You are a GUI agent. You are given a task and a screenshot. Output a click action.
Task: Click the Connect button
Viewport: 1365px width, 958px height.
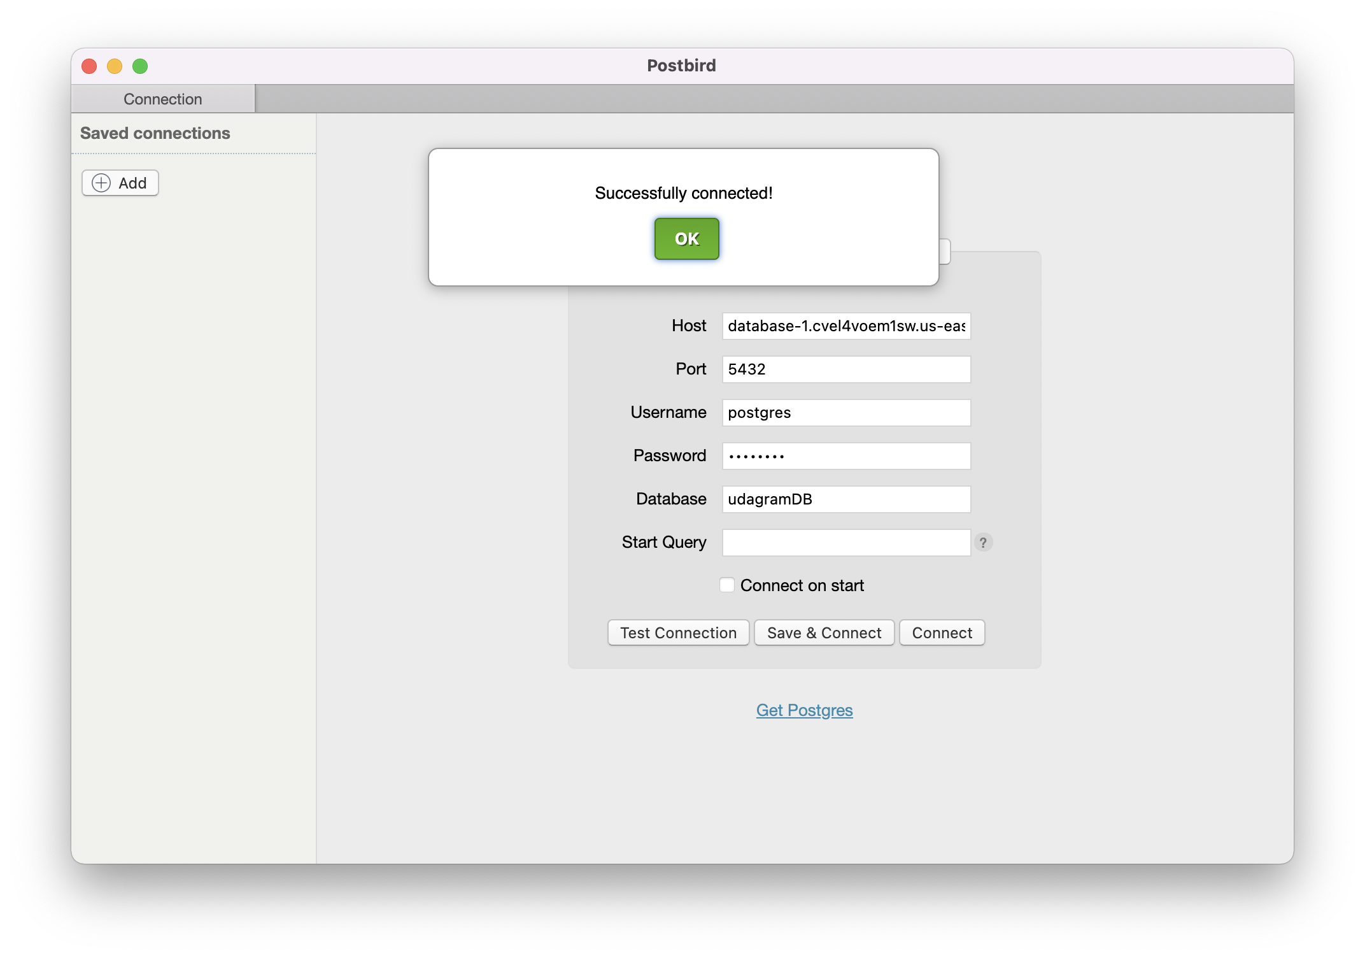[x=942, y=633]
